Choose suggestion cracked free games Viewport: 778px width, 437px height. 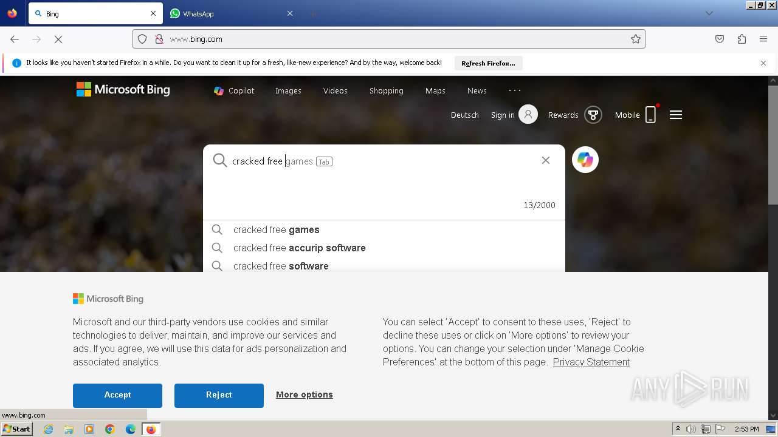pyautogui.click(x=384, y=229)
